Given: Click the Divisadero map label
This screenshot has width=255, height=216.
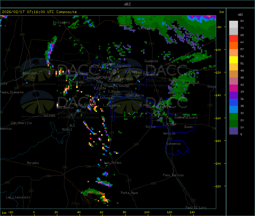Looking at the screenshot, I should [61, 22].
